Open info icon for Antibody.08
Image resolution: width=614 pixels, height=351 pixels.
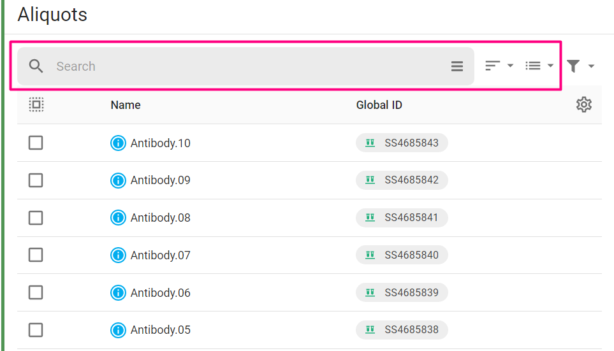tap(118, 218)
